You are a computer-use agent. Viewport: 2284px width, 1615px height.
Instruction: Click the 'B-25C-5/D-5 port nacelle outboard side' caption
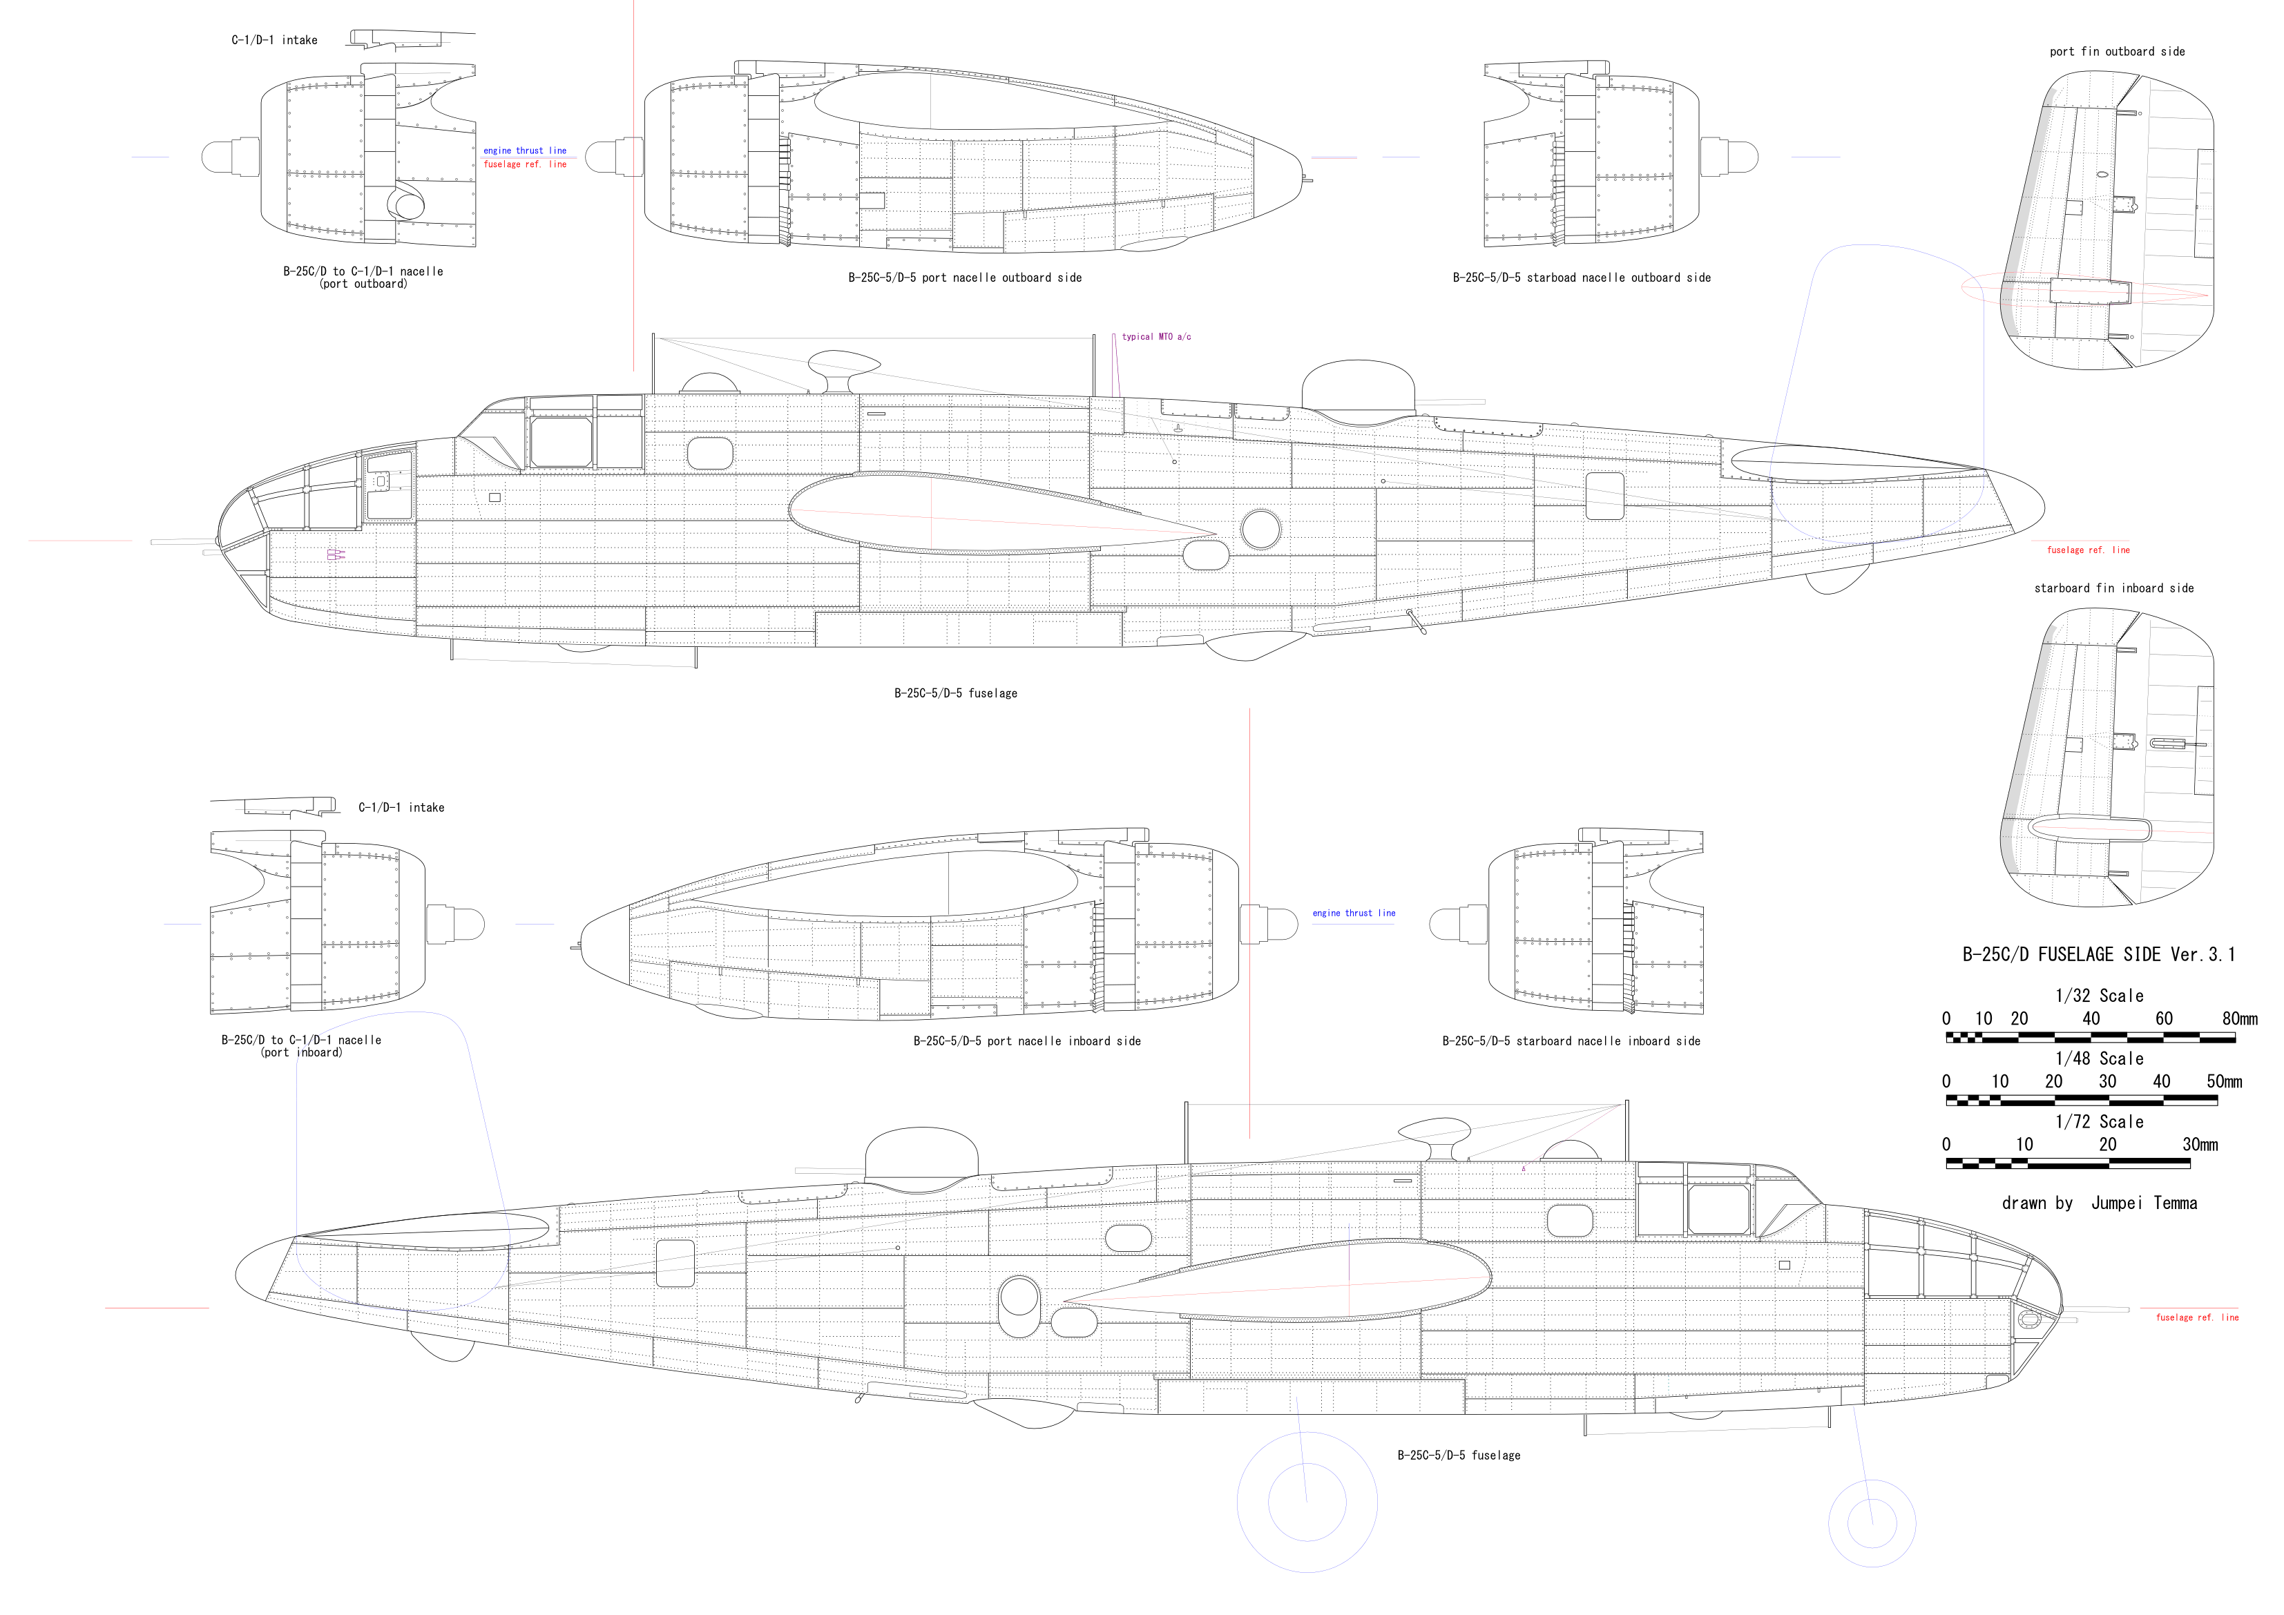pyautogui.click(x=964, y=278)
